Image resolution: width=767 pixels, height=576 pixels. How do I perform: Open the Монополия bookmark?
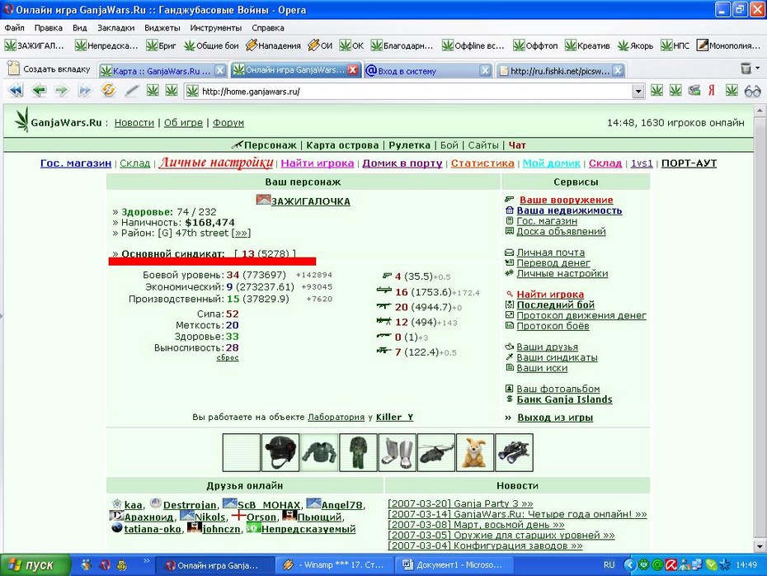729,45
